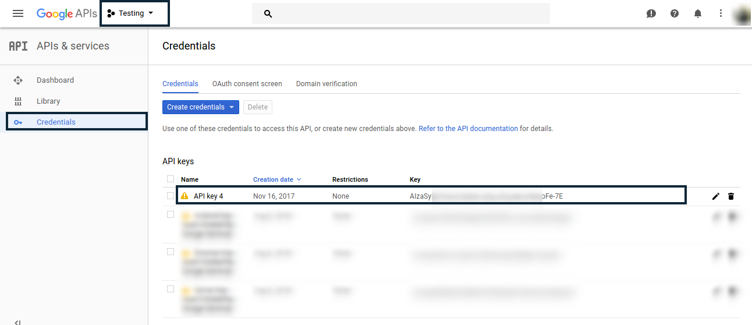Click the user account avatar
This screenshot has width=752, height=325.
(x=741, y=14)
